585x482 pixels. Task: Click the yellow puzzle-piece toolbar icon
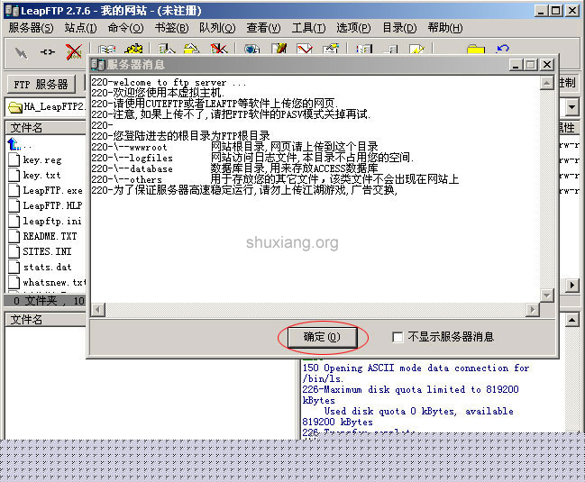[x=133, y=50]
